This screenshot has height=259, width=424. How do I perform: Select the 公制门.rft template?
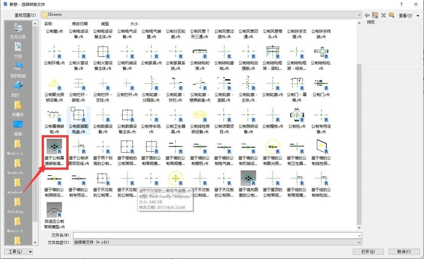[321, 87]
